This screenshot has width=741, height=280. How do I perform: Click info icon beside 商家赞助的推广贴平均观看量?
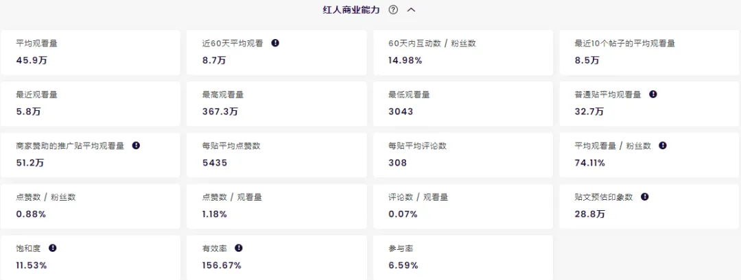[x=136, y=146]
